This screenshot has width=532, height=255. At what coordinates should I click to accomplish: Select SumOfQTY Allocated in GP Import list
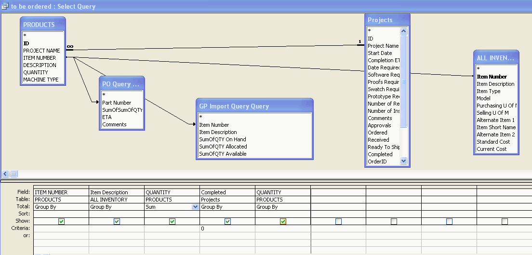[223, 147]
